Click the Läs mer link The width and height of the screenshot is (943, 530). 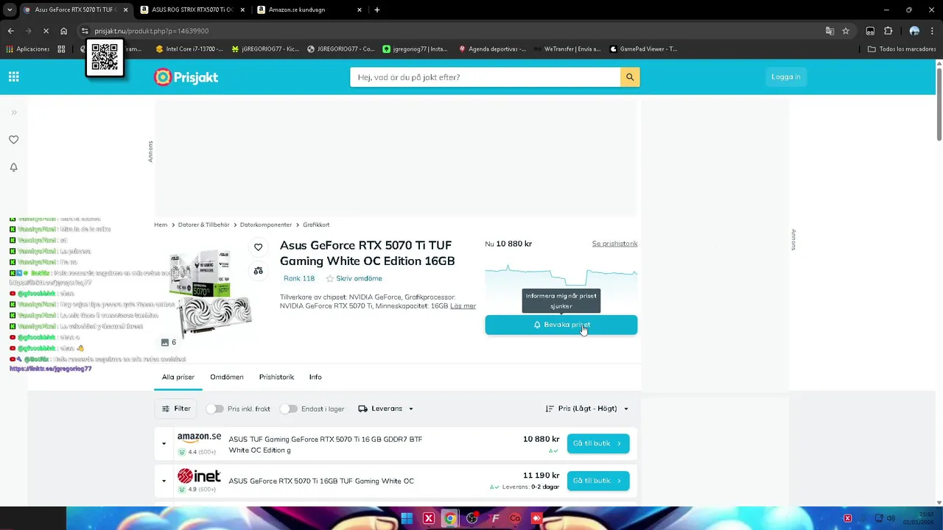[463, 305]
